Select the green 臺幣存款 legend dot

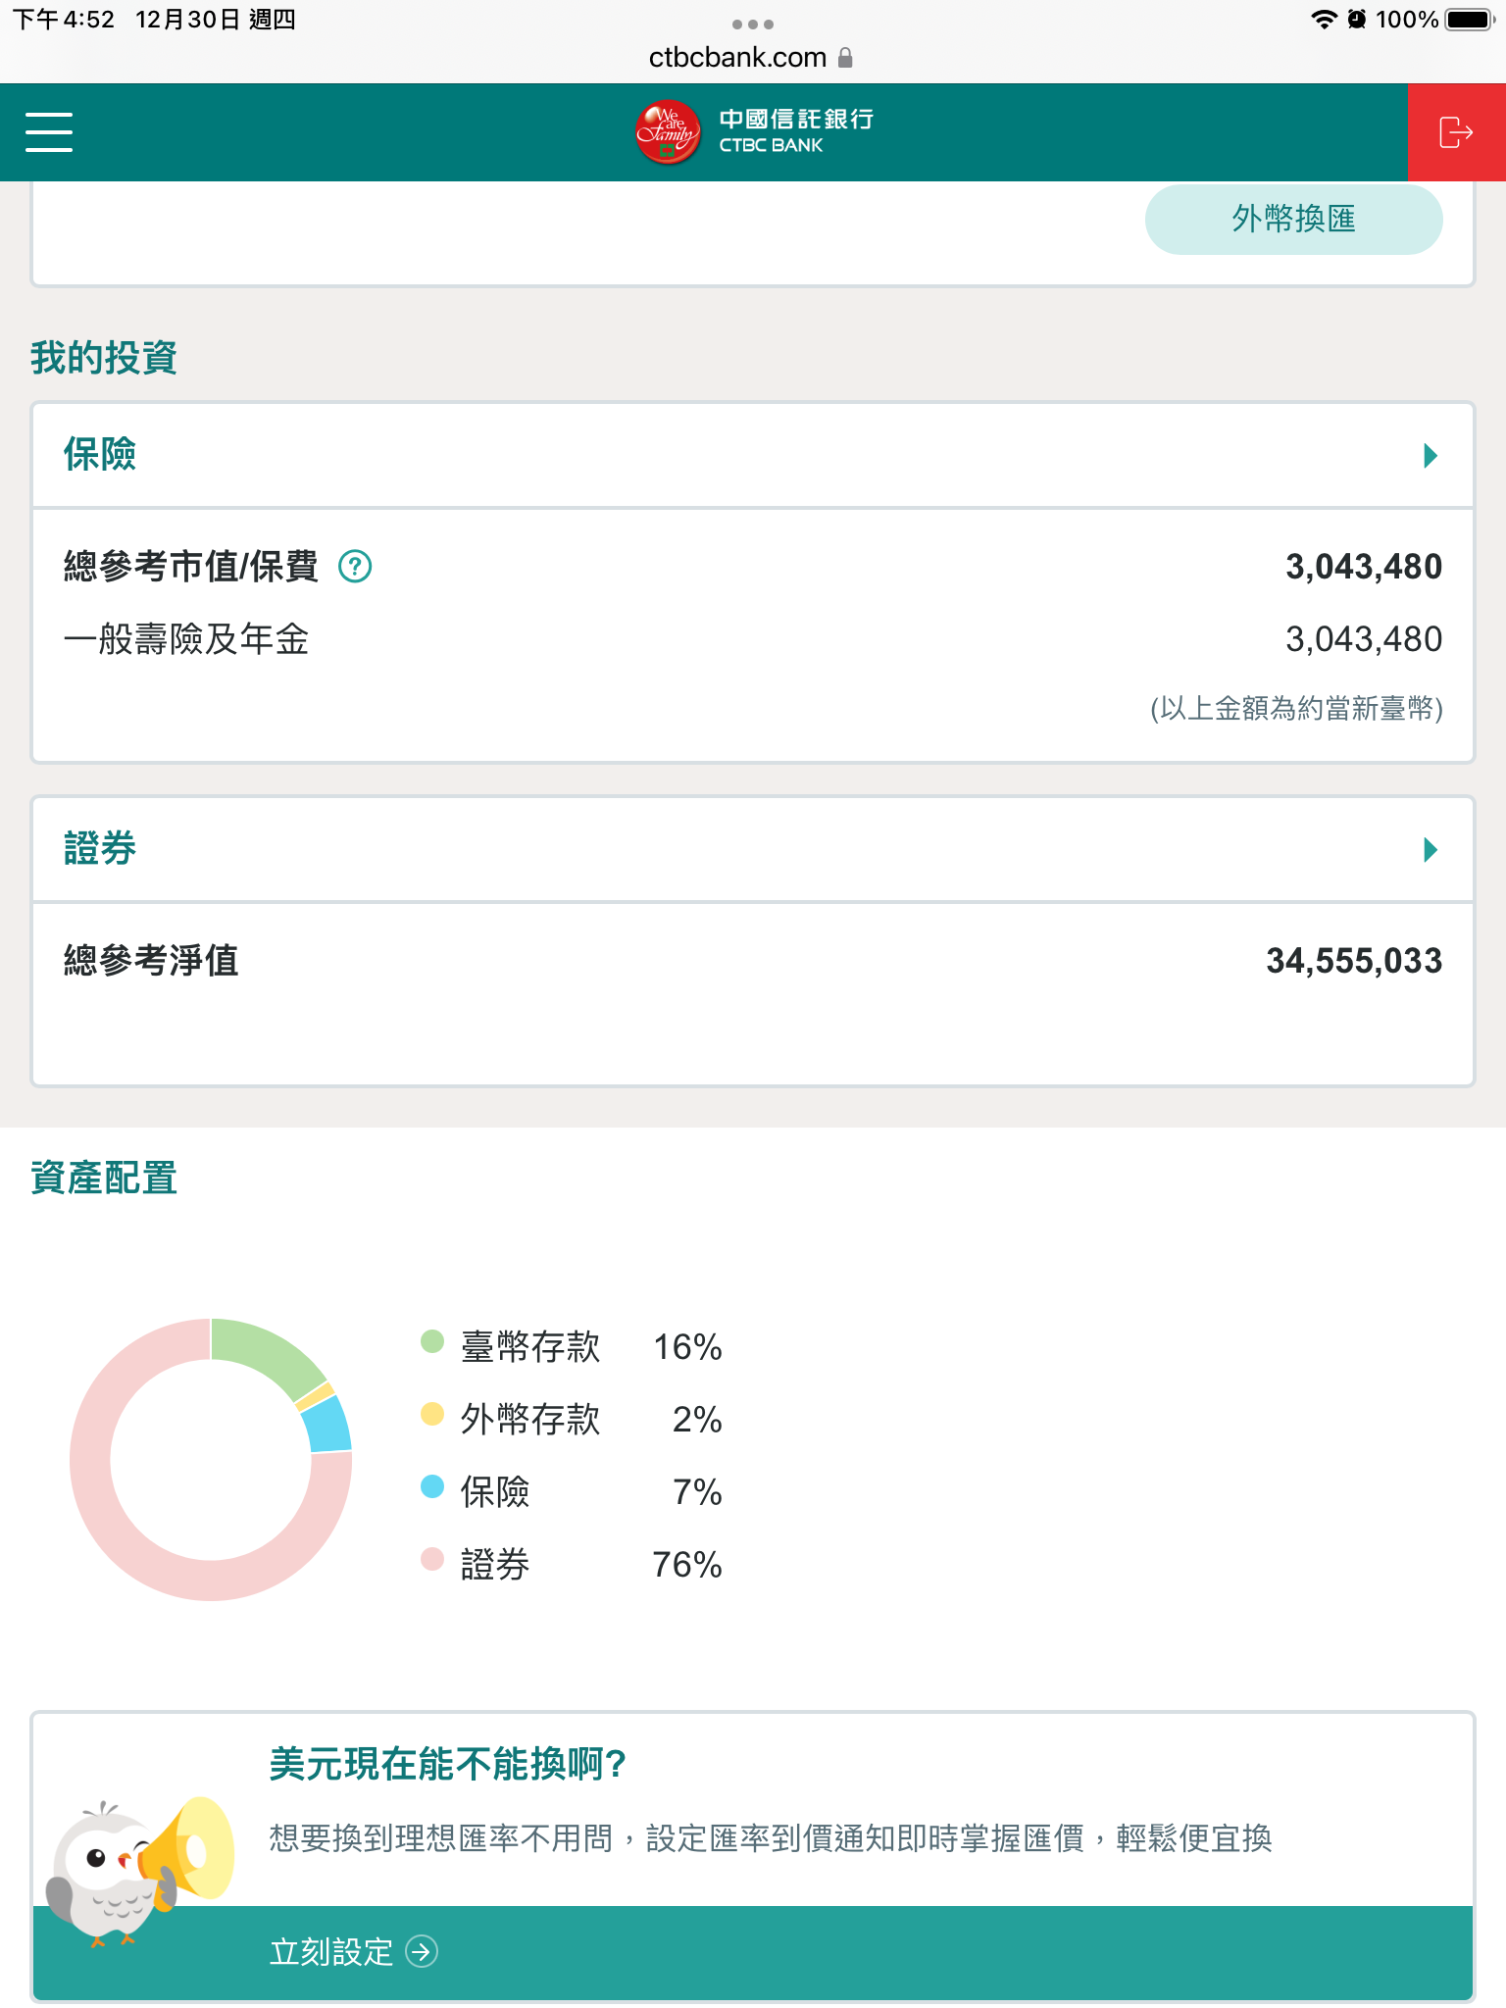pos(432,1341)
